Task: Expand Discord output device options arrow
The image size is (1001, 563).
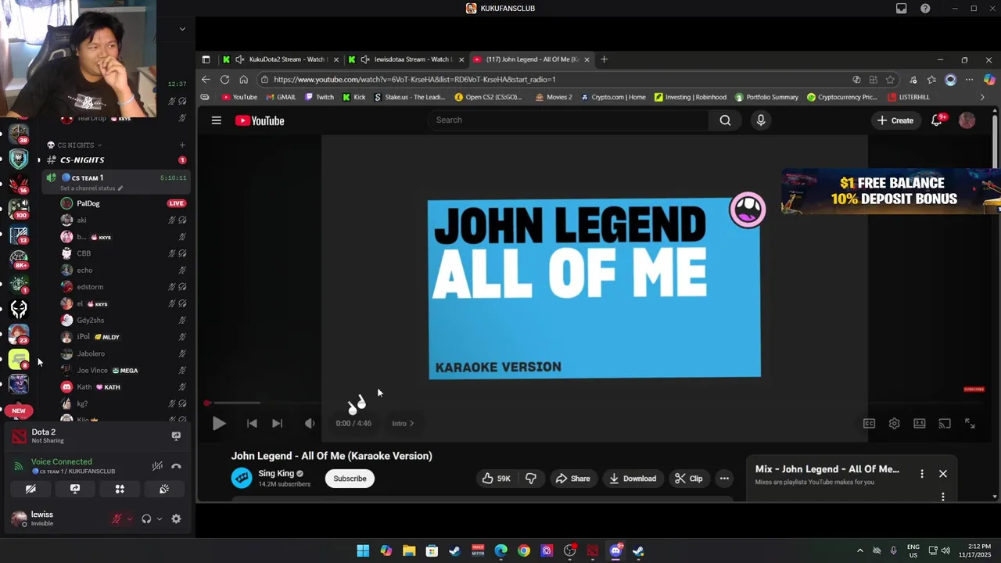Action: click(160, 518)
